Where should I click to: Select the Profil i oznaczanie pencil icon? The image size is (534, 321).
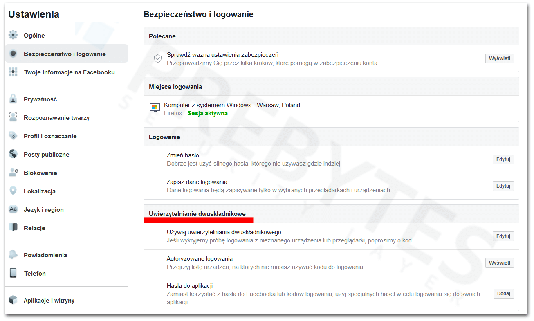tap(13, 136)
